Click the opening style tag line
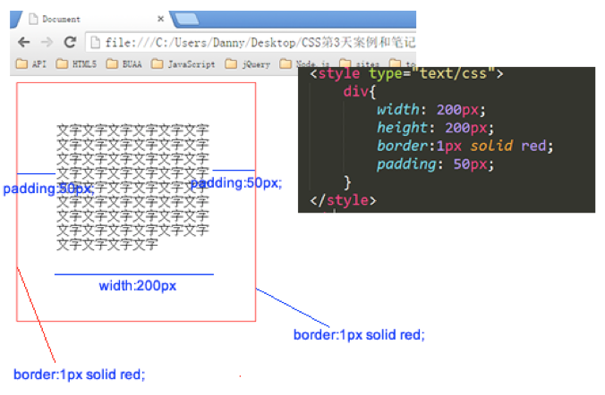This screenshot has width=605, height=395. pyautogui.click(x=406, y=73)
